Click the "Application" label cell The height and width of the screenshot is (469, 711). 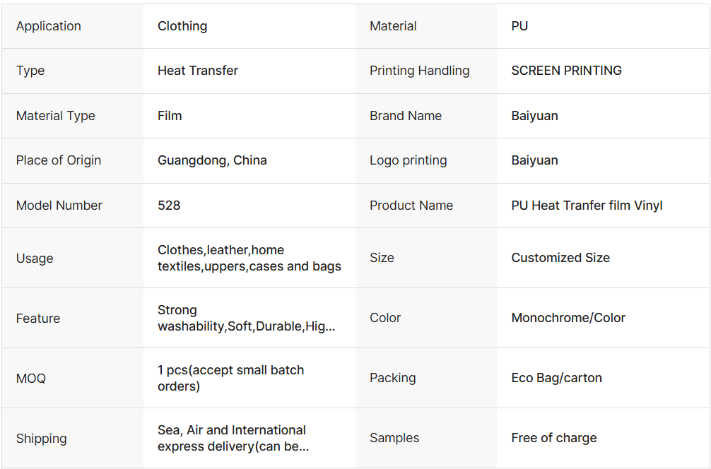(49, 26)
